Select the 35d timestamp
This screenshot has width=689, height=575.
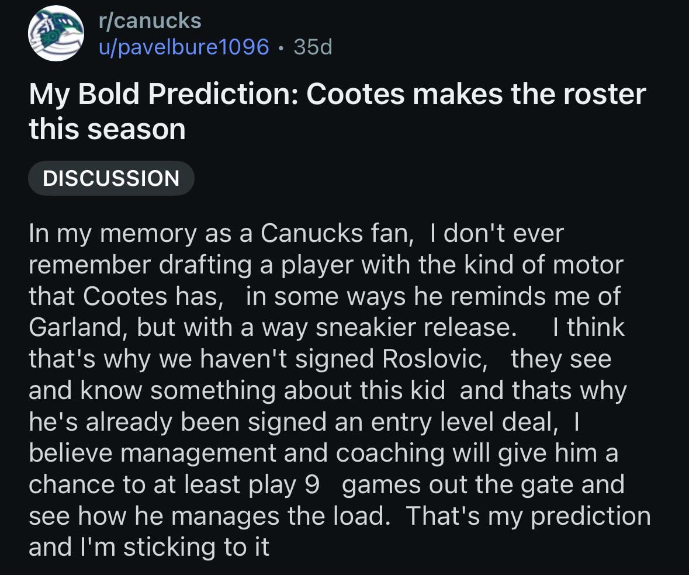point(311,48)
